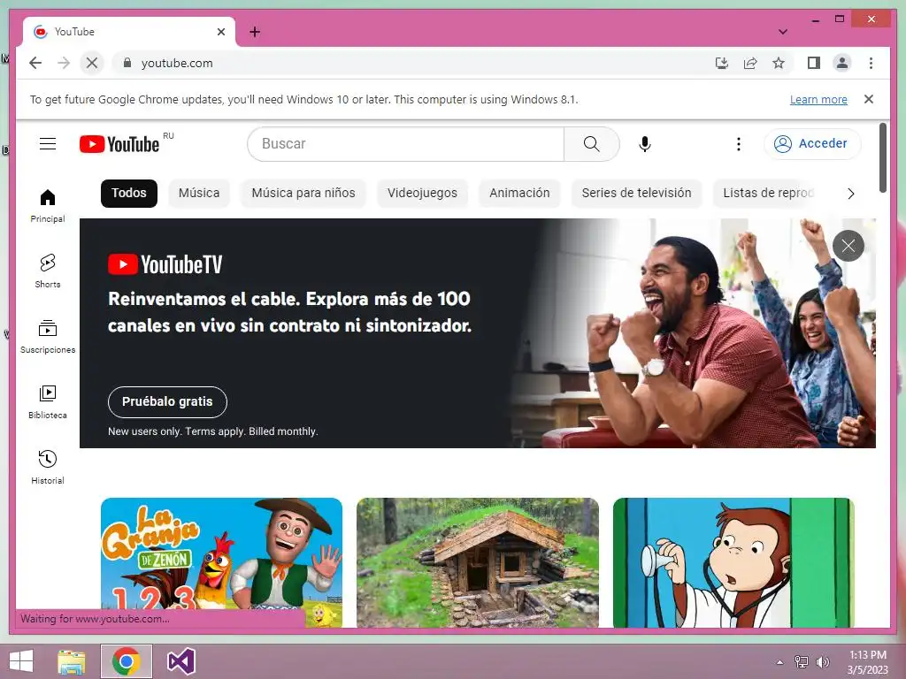Share this page from the address bar
Image resolution: width=906 pixels, height=679 pixels.
(x=750, y=63)
